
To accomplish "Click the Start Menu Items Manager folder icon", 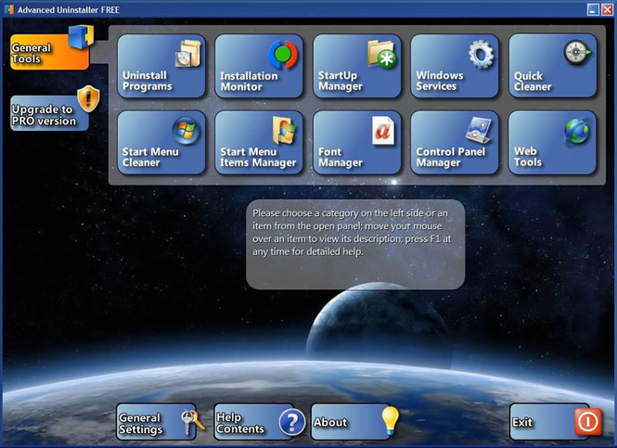I will point(284,130).
